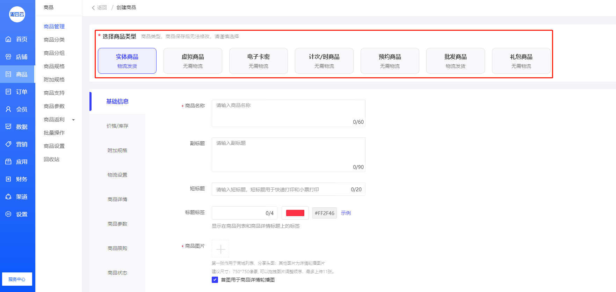The width and height of the screenshot is (616, 292).
Task: Select the 电子卡密 product type
Action: 259,61
